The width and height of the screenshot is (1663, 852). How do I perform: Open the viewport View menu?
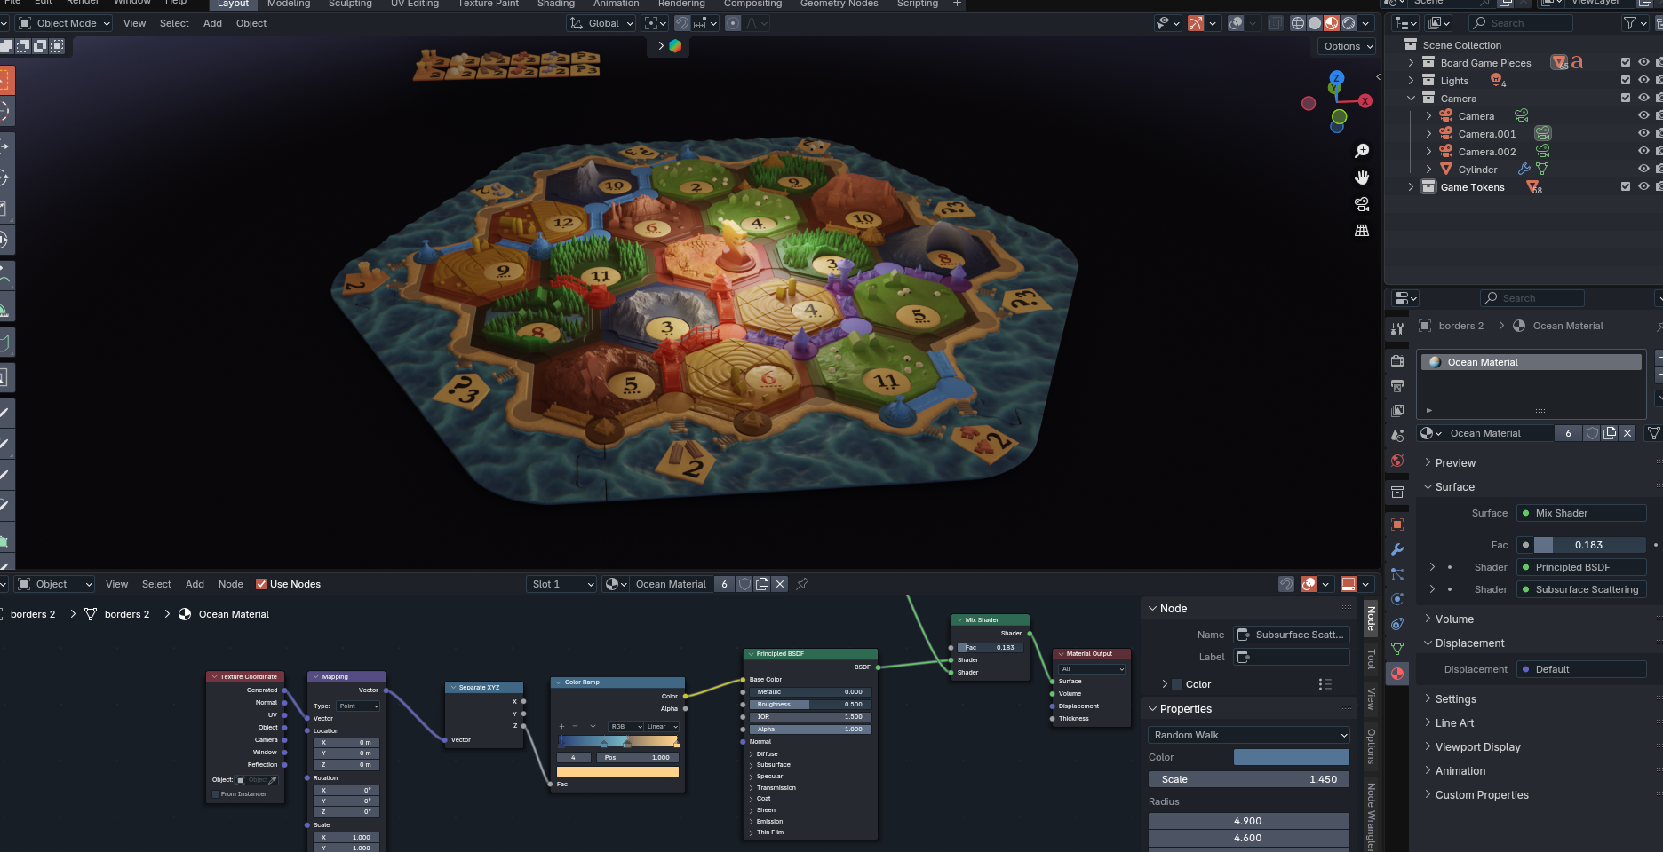[x=134, y=23]
